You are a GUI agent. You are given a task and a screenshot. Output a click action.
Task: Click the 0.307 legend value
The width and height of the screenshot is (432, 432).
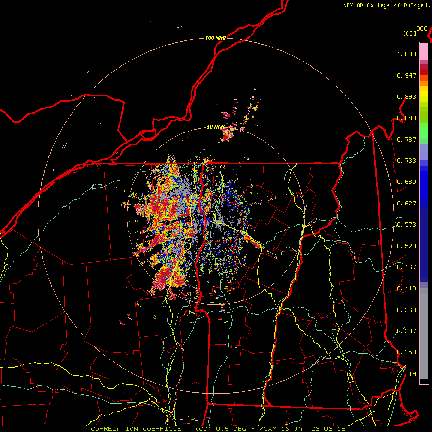point(407,331)
